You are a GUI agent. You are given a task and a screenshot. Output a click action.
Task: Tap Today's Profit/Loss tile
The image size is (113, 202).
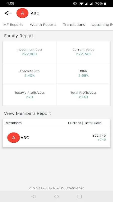[x=30, y=95]
